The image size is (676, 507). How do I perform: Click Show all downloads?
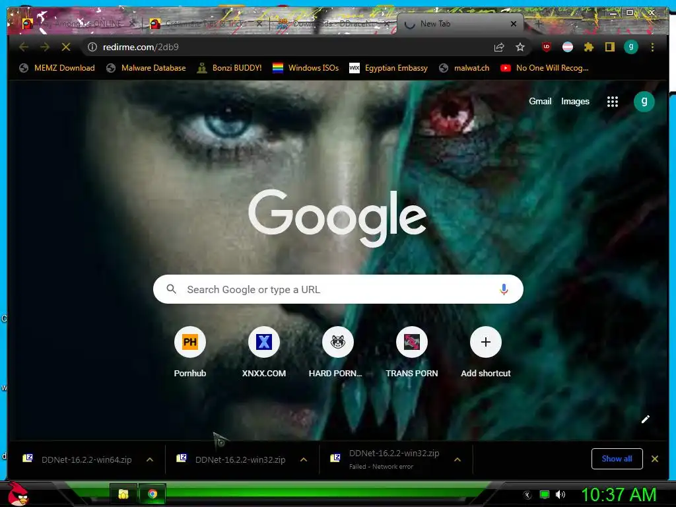[x=617, y=459]
